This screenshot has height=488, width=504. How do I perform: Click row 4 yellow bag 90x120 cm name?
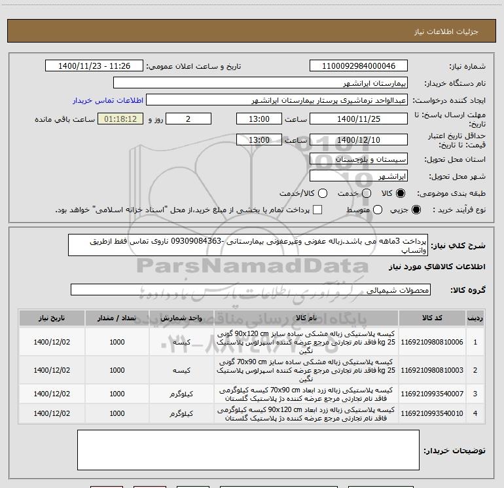click(x=306, y=414)
